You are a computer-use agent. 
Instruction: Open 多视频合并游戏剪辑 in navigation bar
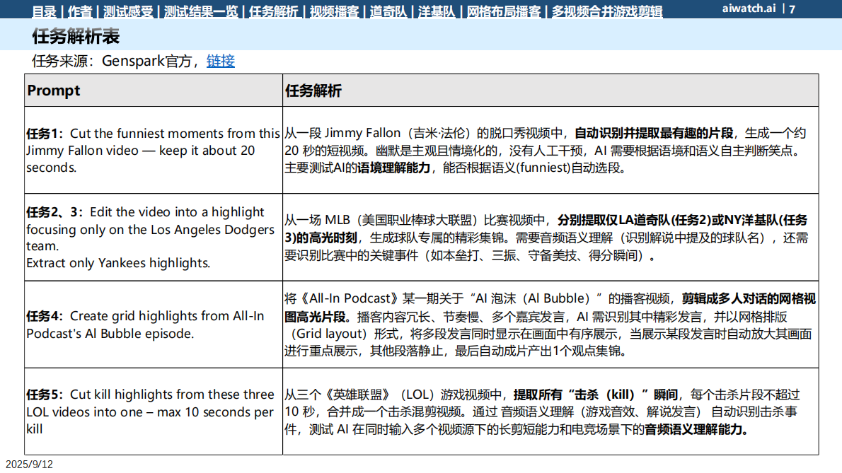(x=607, y=11)
